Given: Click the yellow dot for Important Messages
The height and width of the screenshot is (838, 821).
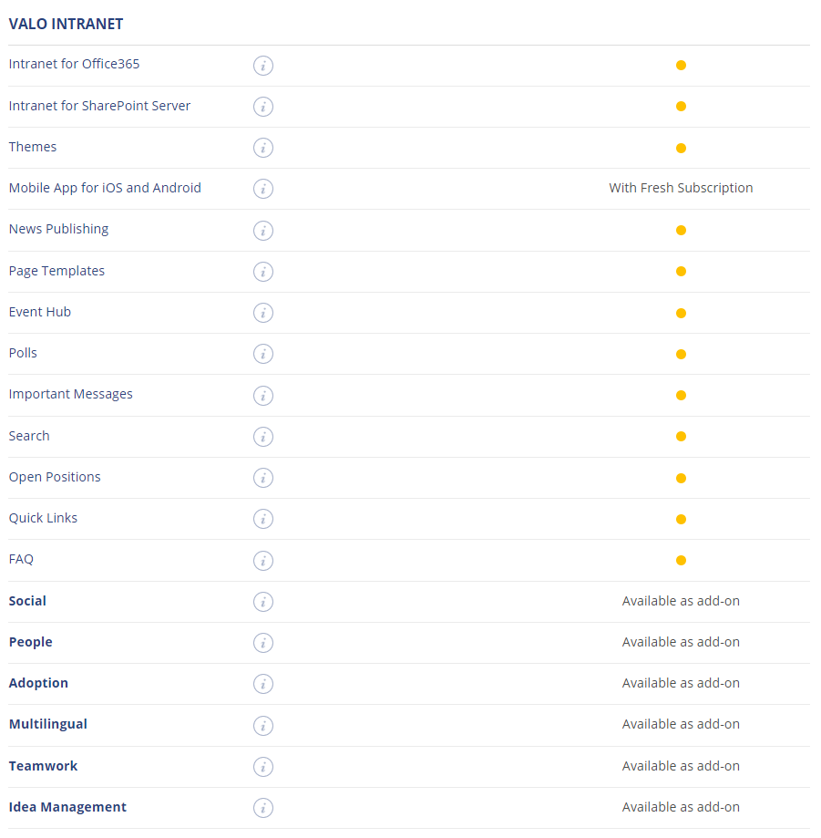Looking at the screenshot, I should pyautogui.click(x=681, y=395).
